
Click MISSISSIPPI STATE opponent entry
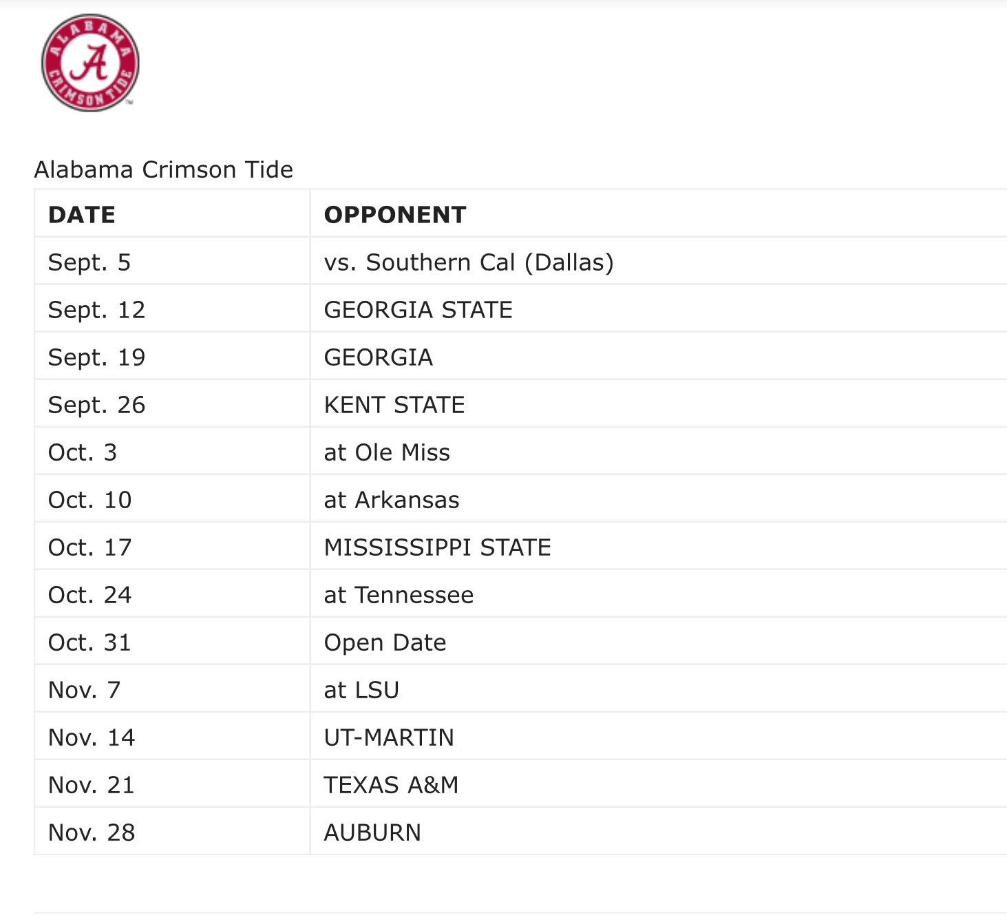click(x=438, y=547)
